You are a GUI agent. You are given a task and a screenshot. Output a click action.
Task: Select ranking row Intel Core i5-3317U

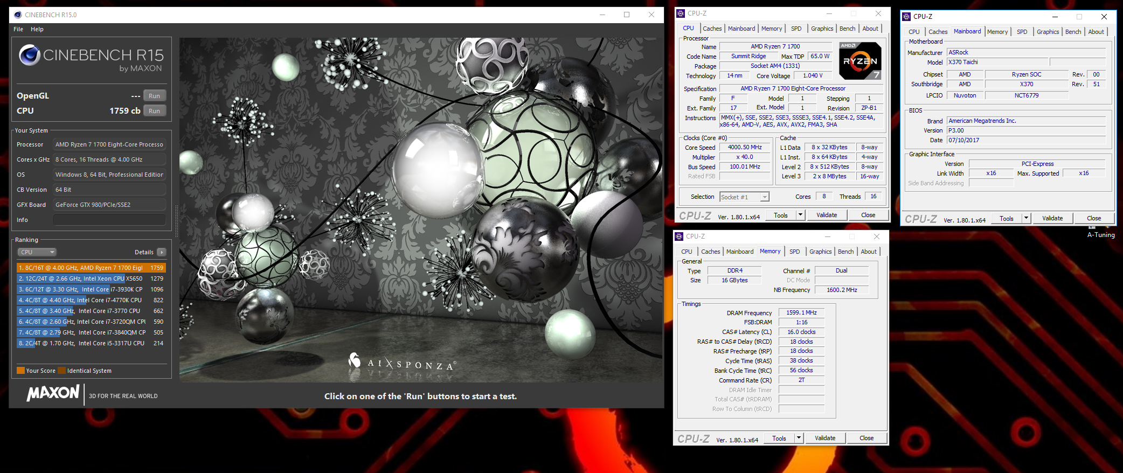(91, 343)
